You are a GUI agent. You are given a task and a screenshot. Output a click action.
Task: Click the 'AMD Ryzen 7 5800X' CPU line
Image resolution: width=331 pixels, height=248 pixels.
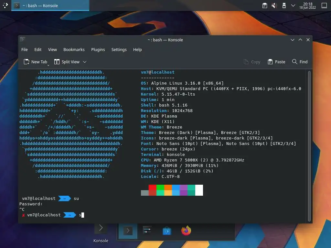click(x=193, y=160)
